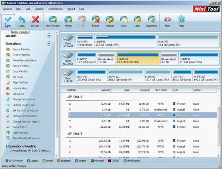222x169 pixels.
Task: Click the Delete partition toolbar icon
Action: tap(96, 21)
